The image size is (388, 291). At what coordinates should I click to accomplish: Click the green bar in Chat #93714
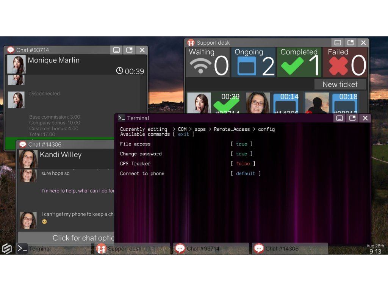pyautogui.click(x=60, y=143)
